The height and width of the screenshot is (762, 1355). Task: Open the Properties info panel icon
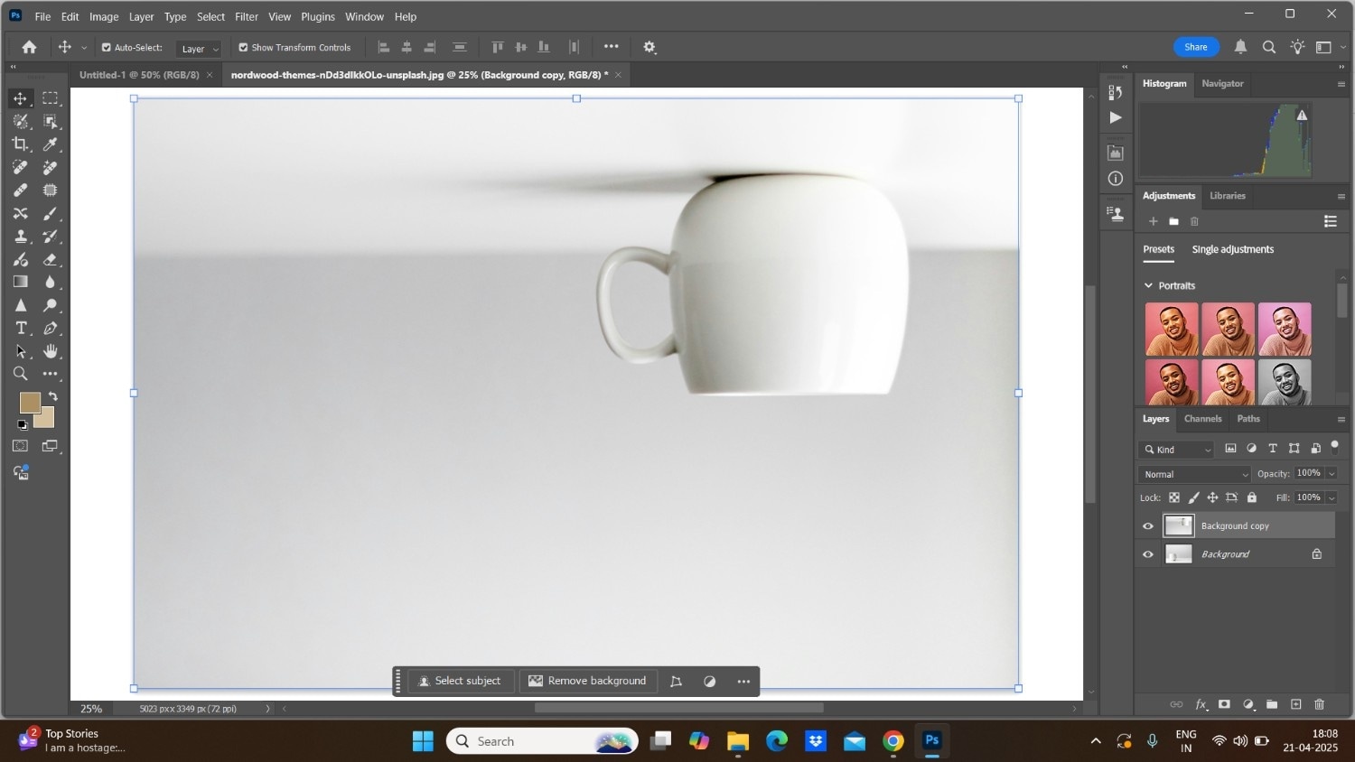coord(1116,179)
